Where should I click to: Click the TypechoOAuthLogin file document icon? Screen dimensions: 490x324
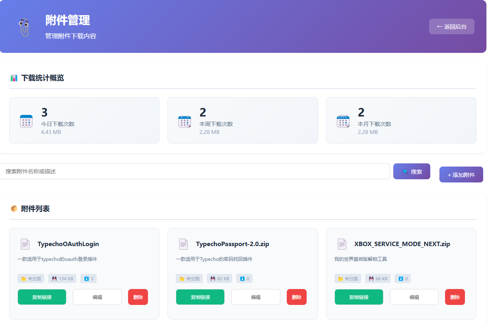tap(25, 244)
